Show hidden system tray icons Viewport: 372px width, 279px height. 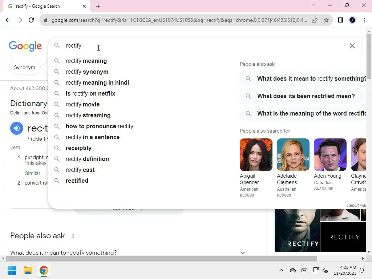(x=281, y=270)
